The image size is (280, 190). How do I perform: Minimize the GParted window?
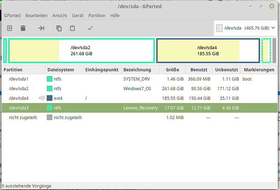pyautogui.click(x=250, y=6)
